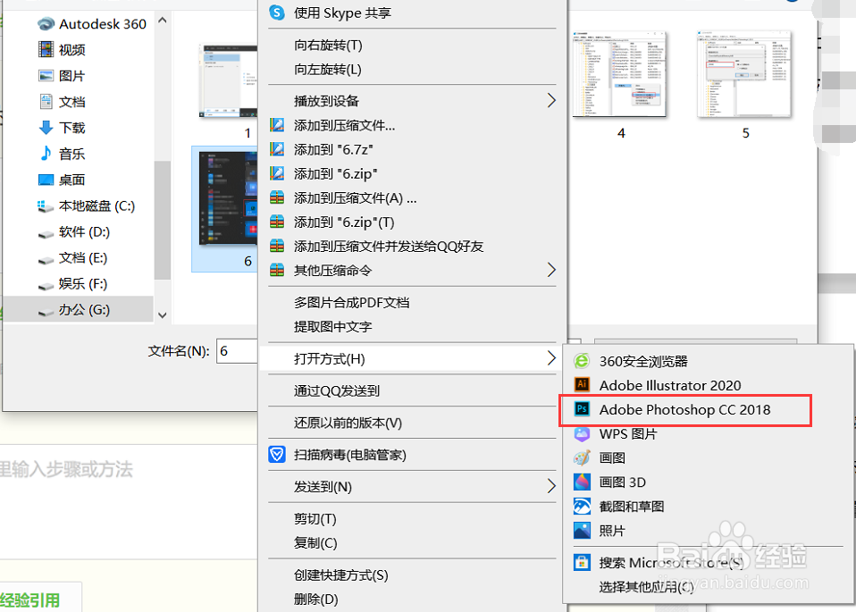Click the 360安全浏览器 icon
Screen dimensions: 856x612
click(x=582, y=361)
